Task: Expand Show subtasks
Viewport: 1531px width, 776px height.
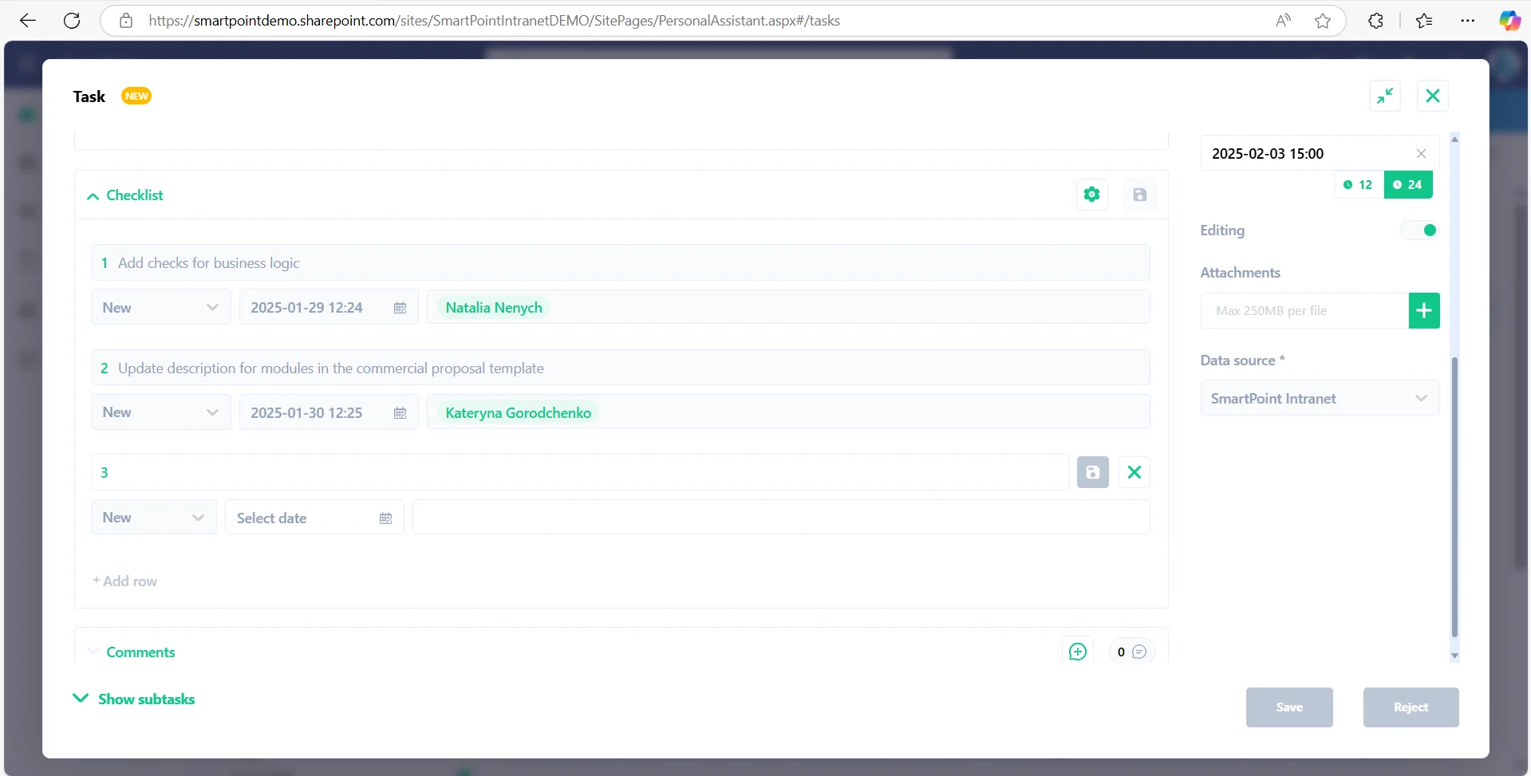Action: point(134,699)
